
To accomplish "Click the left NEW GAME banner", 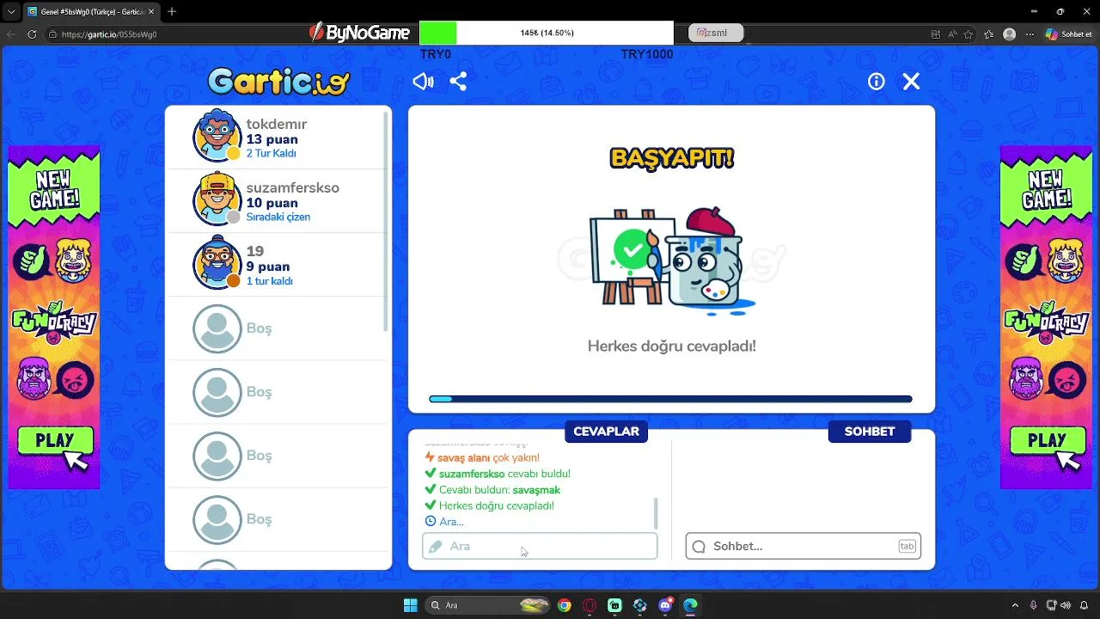I will (55, 190).
